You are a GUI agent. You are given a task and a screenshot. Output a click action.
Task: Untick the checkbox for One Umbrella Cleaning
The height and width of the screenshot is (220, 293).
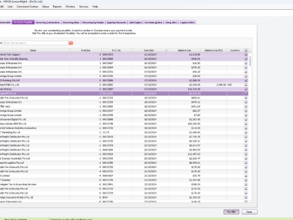246,59
